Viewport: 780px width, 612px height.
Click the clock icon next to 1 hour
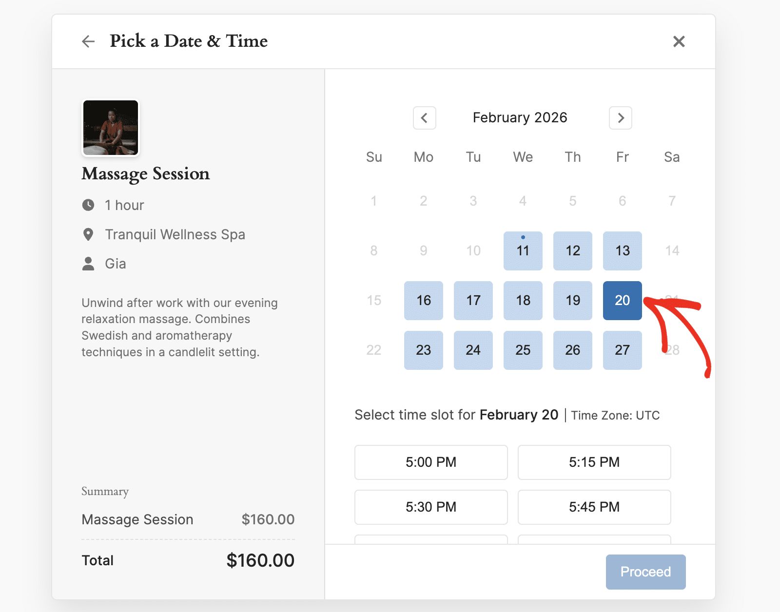(x=88, y=205)
